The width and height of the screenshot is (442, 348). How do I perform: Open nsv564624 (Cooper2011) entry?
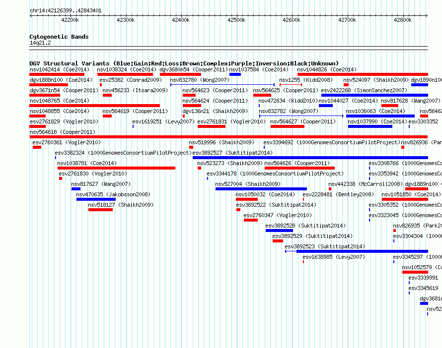[215, 101]
